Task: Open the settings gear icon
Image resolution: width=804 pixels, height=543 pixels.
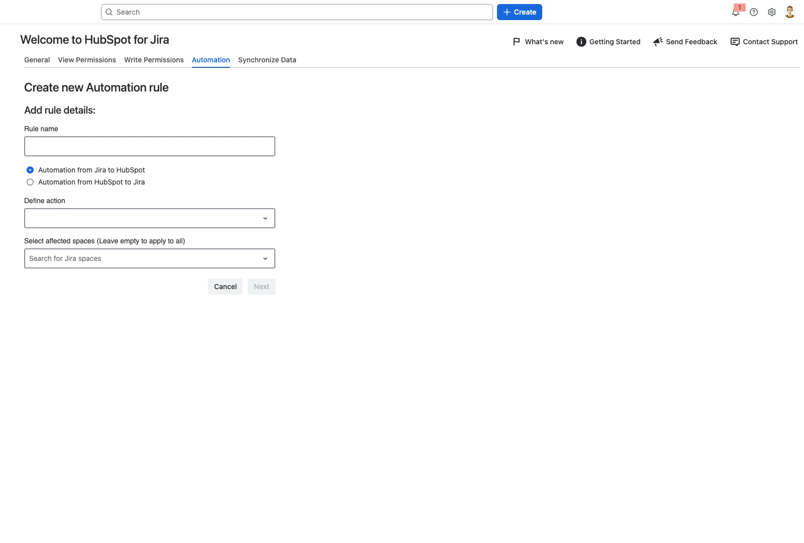Action: (x=772, y=12)
